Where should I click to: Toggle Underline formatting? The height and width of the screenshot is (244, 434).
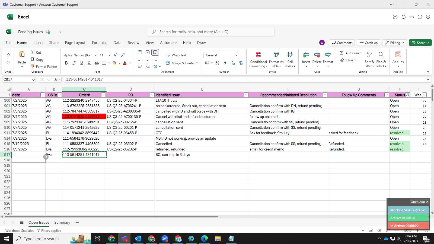pyautogui.click(x=81, y=63)
